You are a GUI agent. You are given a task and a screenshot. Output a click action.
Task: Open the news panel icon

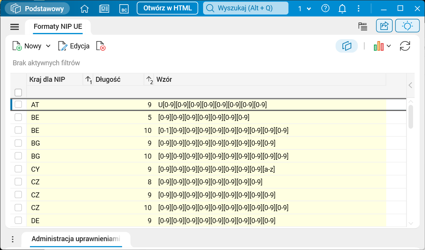tap(104, 8)
